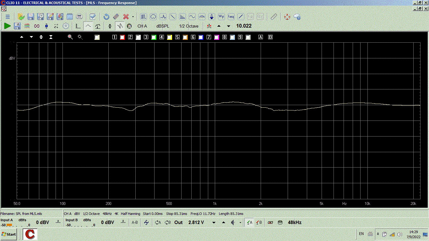The height and width of the screenshot is (241, 429).
Task: Open the linearity diagonal line icon
Action: [241, 17]
